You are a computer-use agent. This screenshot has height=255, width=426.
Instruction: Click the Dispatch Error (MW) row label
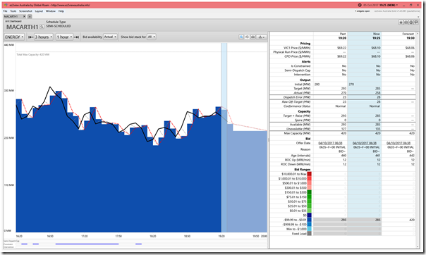(x=297, y=97)
